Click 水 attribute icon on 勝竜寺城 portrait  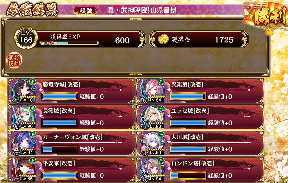click(x=34, y=88)
